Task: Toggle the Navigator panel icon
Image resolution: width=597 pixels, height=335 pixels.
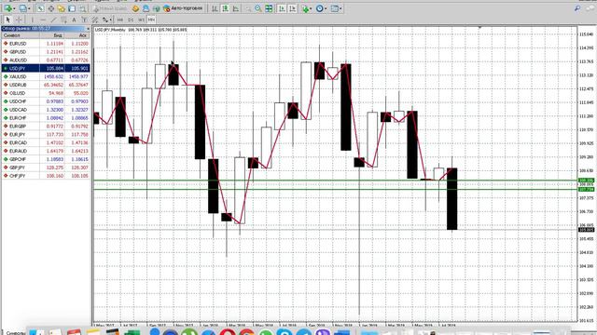Action: click(x=61, y=8)
